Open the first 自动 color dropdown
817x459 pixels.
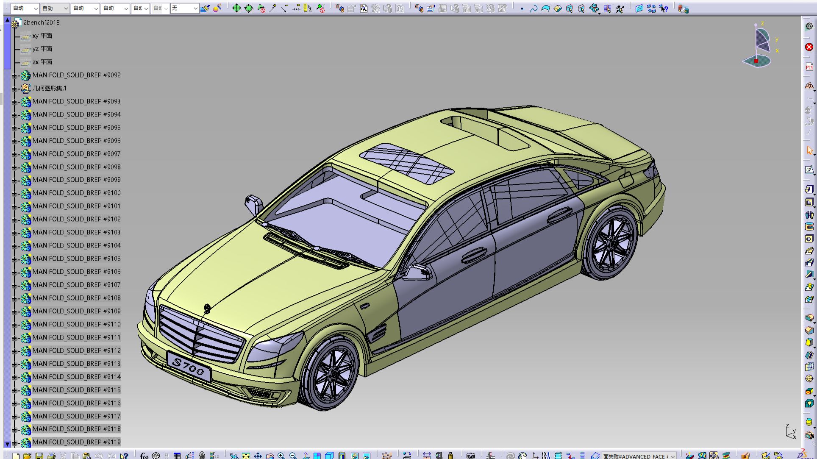36,8
